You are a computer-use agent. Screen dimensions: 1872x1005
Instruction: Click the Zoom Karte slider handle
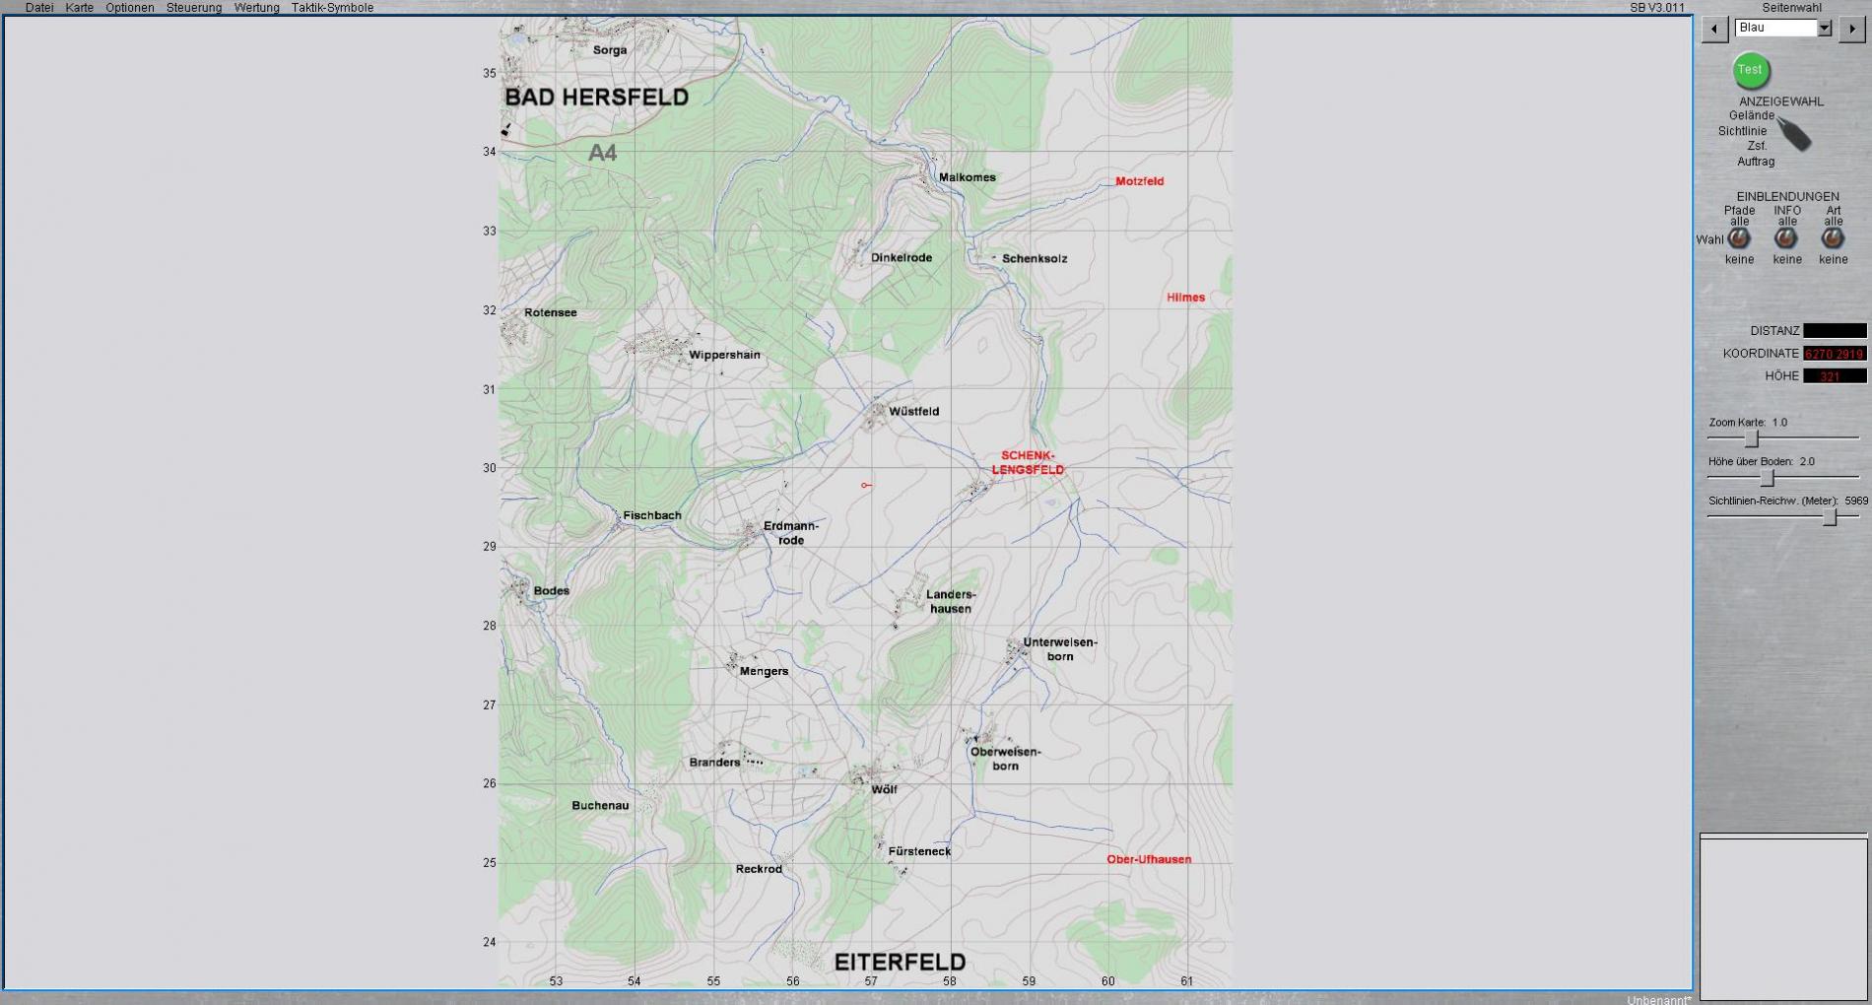[1752, 438]
